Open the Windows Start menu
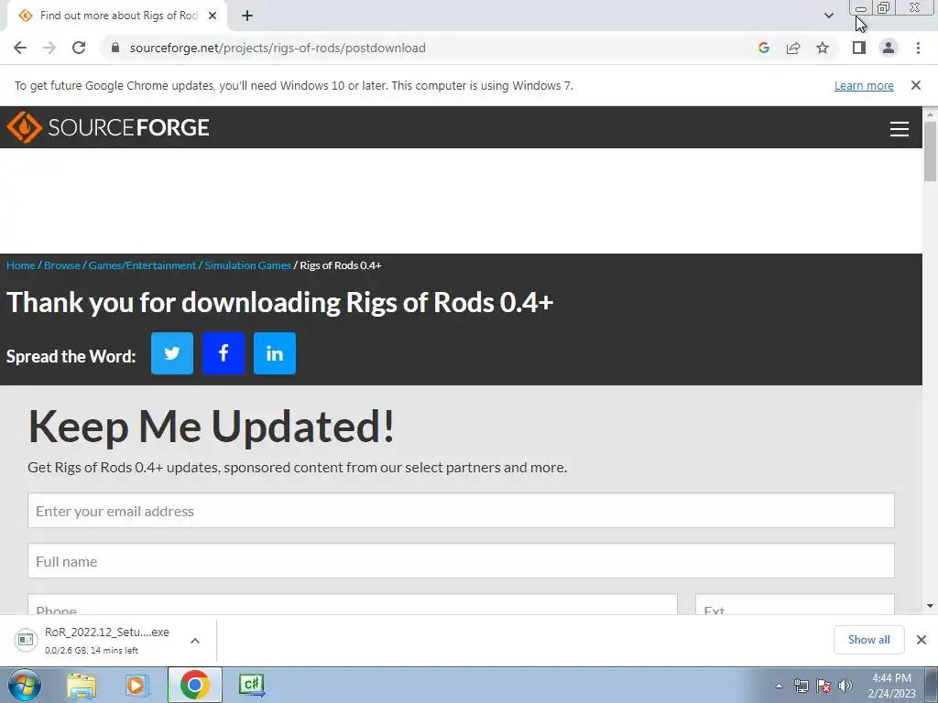The image size is (938, 703). (x=25, y=685)
